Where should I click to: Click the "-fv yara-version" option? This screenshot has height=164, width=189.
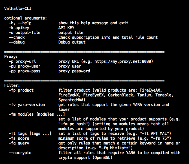click(27, 105)
